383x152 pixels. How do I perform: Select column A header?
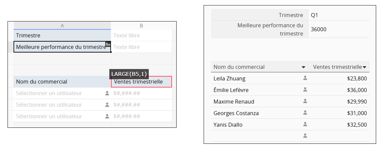pos(62,26)
